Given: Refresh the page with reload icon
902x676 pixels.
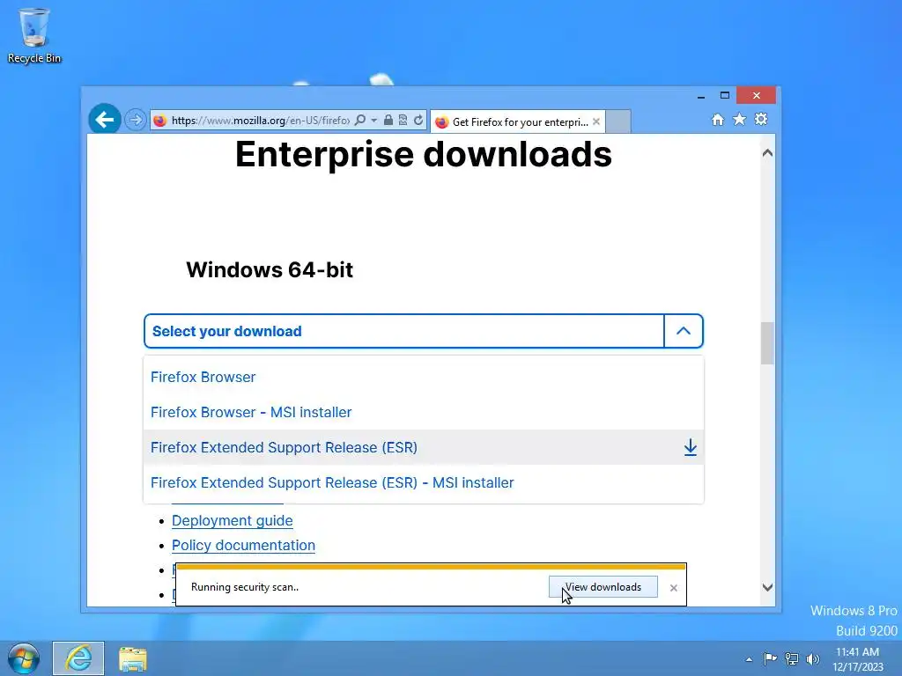Looking at the screenshot, I should (x=418, y=120).
